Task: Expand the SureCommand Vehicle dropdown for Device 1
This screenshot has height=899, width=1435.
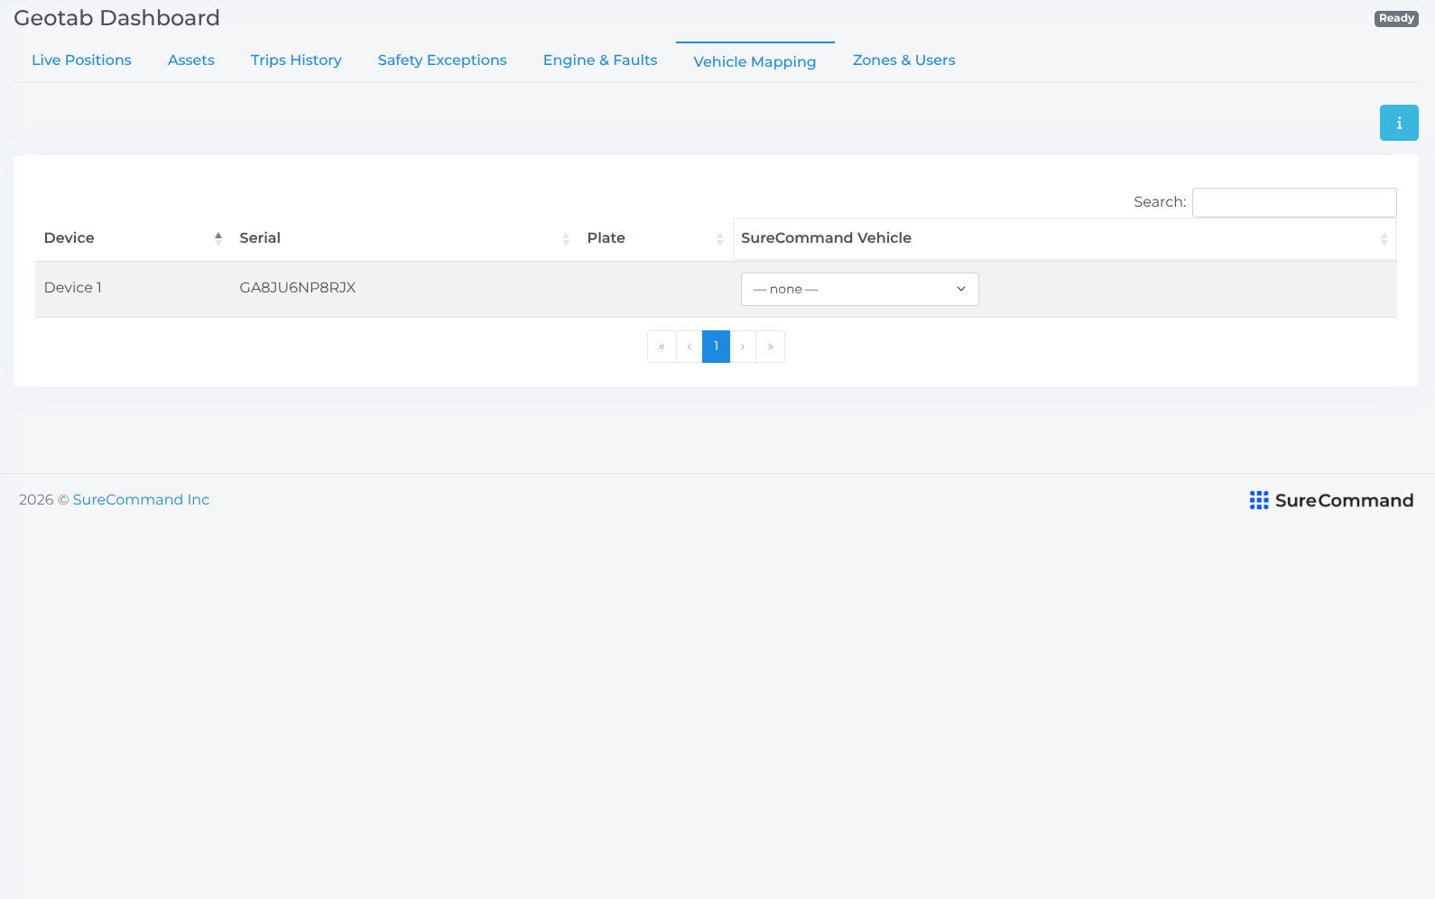Action: (x=860, y=289)
